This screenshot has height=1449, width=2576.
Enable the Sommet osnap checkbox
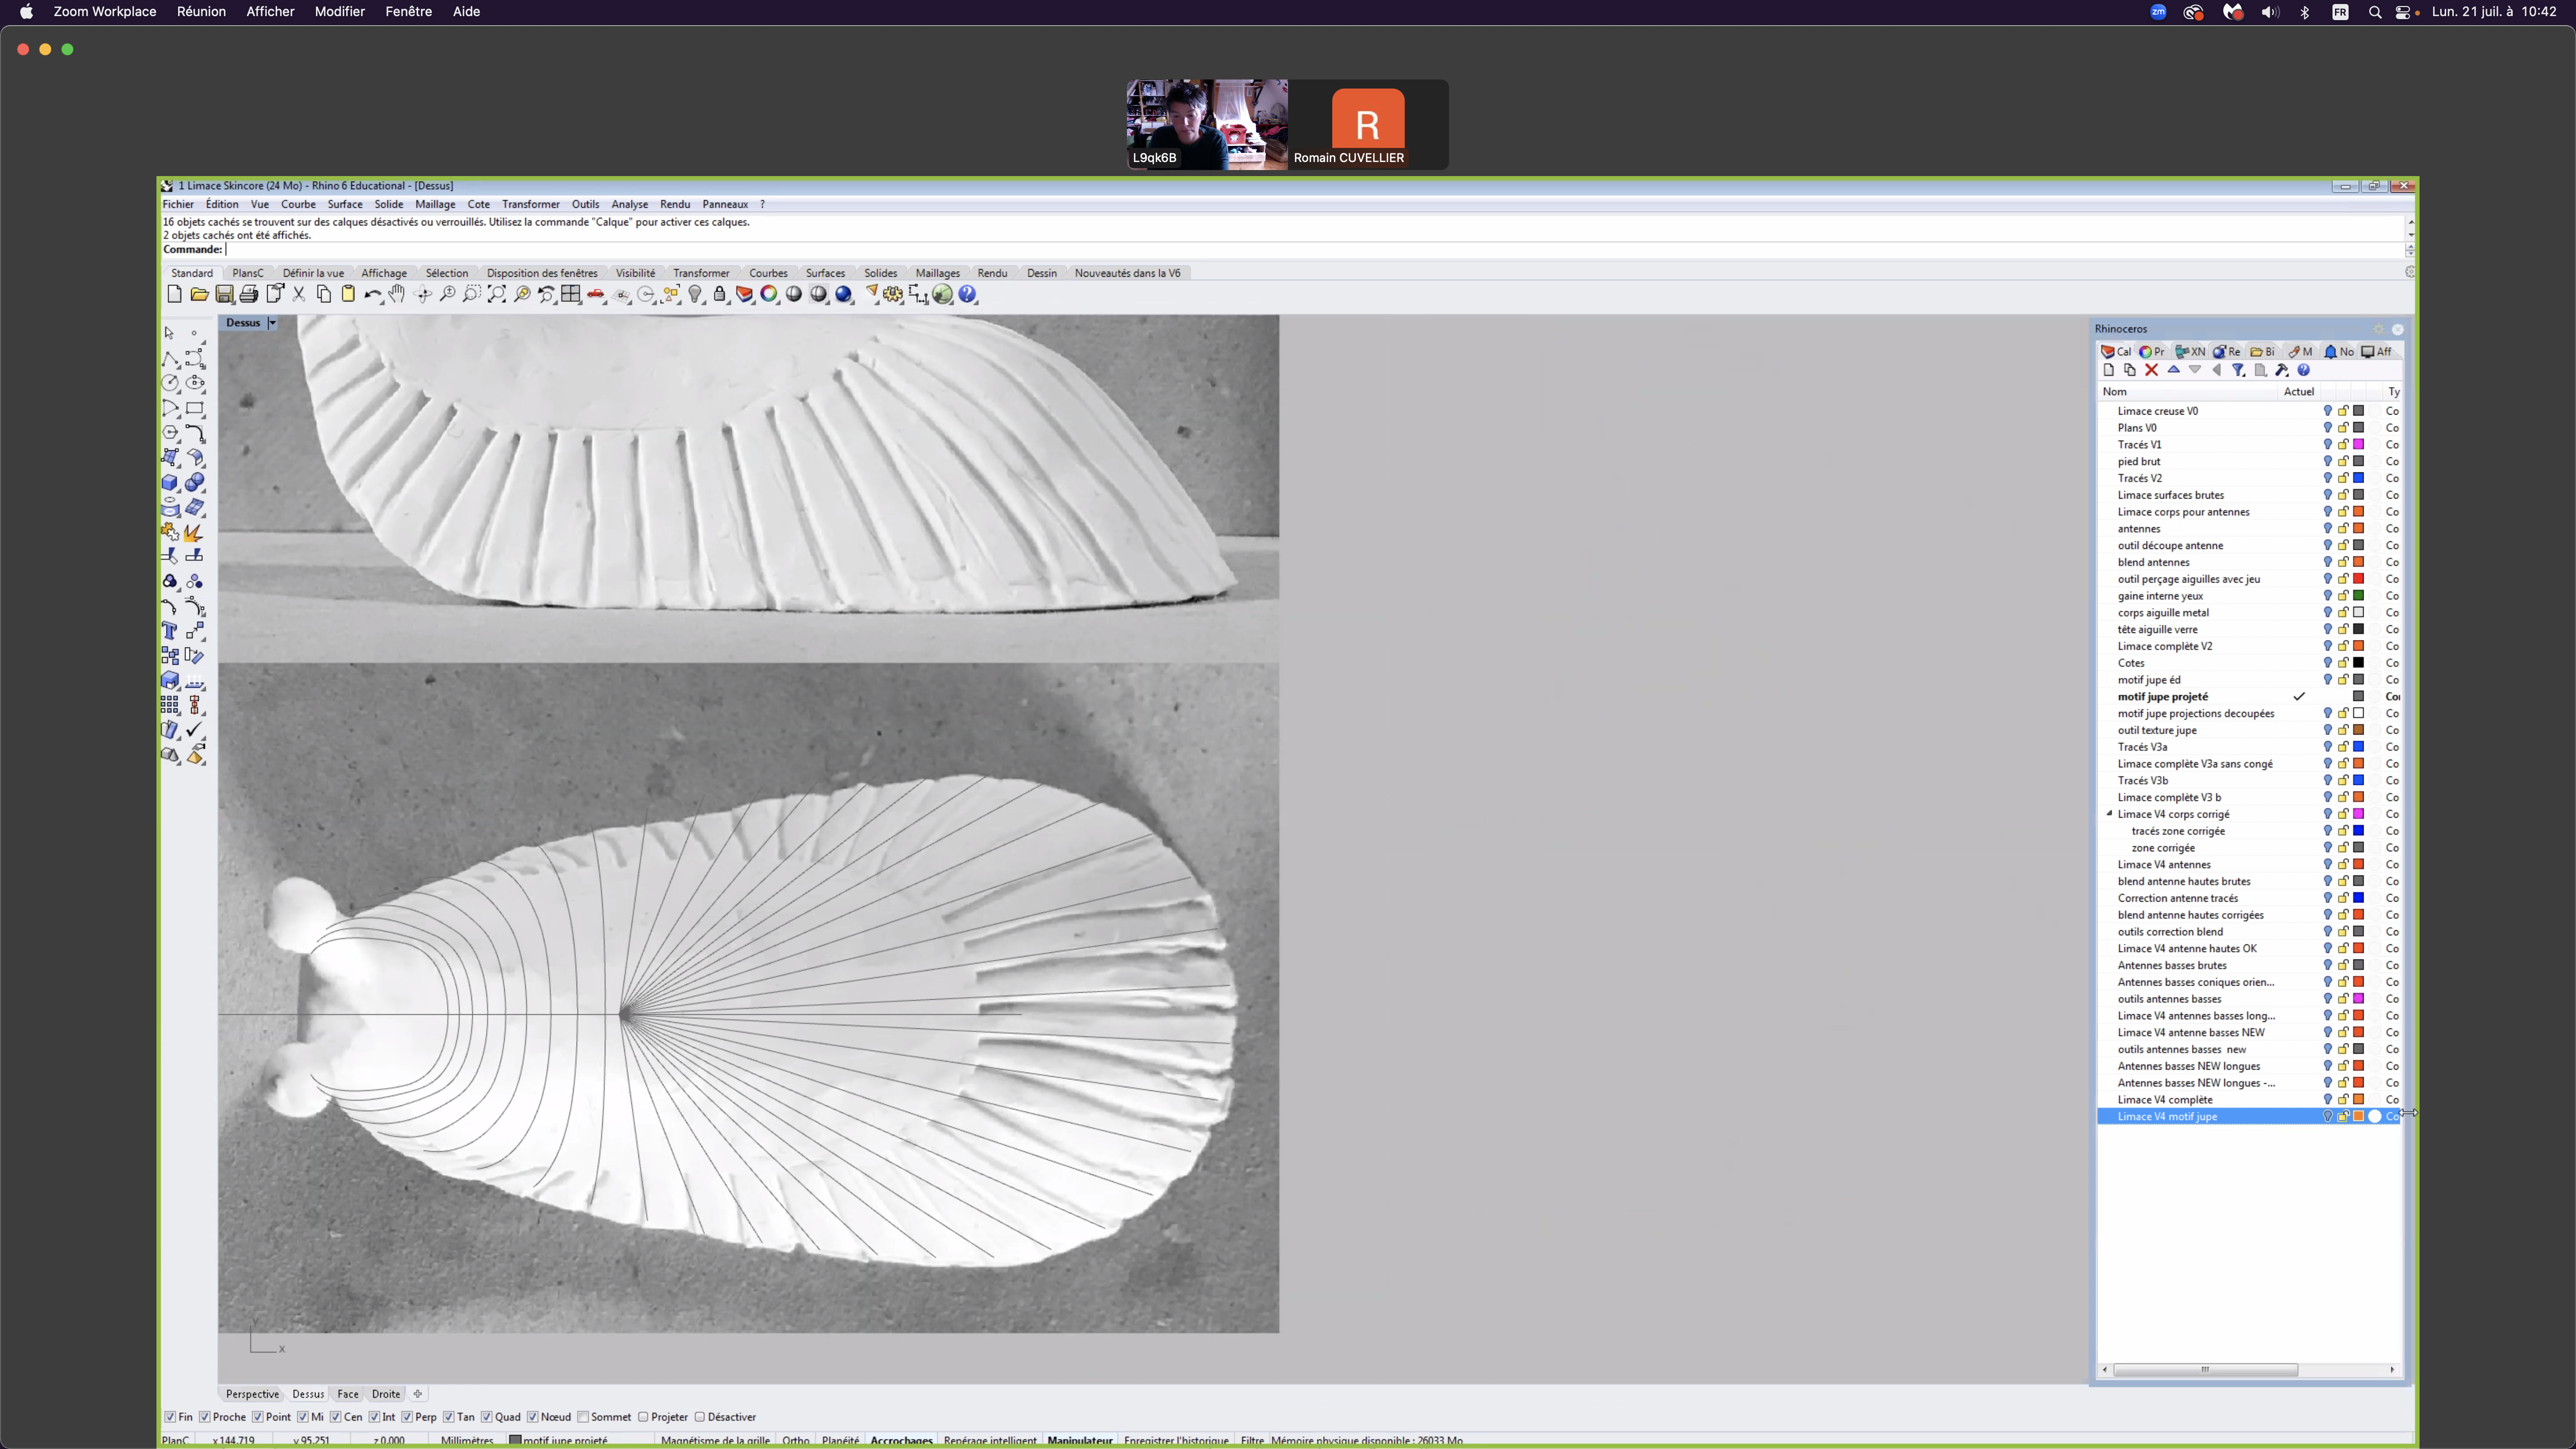583,1417
